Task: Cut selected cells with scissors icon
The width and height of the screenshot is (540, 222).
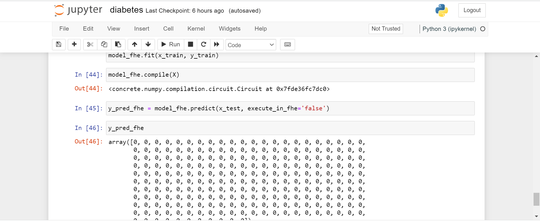Action: click(x=90, y=44)
